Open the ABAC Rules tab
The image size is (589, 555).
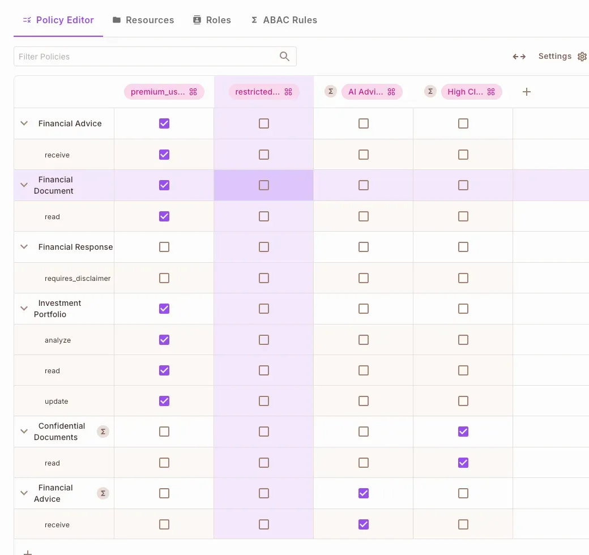click(x=284, y=20)
